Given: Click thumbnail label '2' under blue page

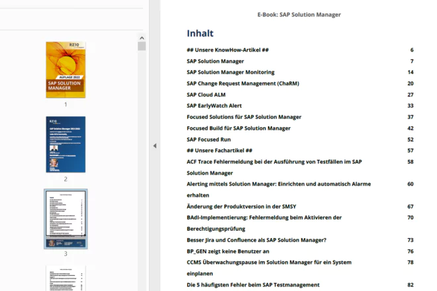Looking at the screenshot, I should [x=66, y=179].
